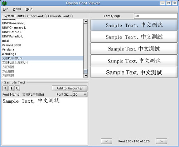179x147 pixels.
Task: Click the Add to Favourites button
Action: (69, 88)
